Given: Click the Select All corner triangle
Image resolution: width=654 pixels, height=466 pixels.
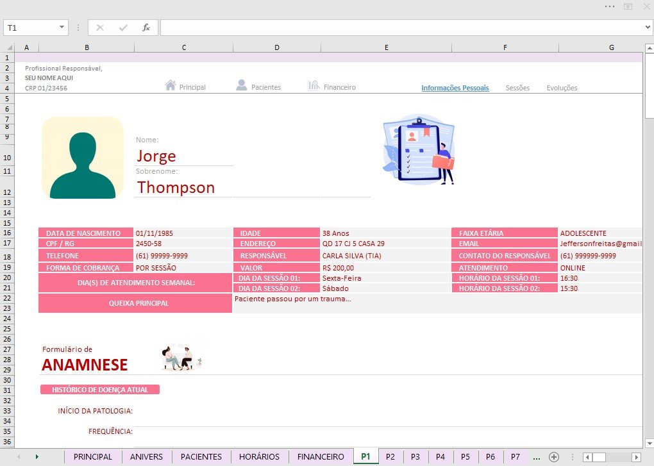Looking at the screenshot, I should tap(9, 47).
